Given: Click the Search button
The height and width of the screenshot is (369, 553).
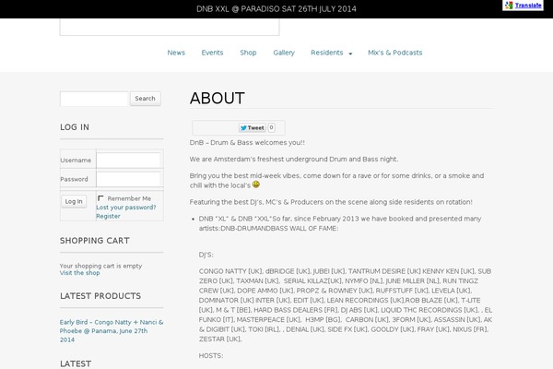Looking at the screenshot, I should click(x=146, y=99).
